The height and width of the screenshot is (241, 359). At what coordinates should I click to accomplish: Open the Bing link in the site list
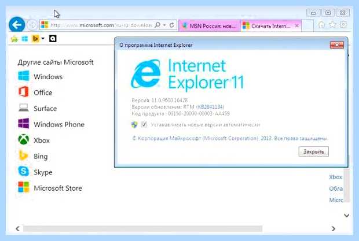pyautogui.click(x=41, y=157)
